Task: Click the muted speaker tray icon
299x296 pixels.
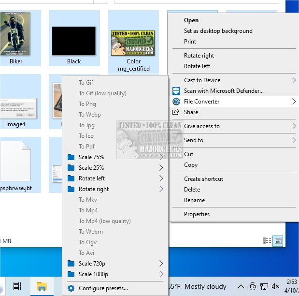Action: 275,286
